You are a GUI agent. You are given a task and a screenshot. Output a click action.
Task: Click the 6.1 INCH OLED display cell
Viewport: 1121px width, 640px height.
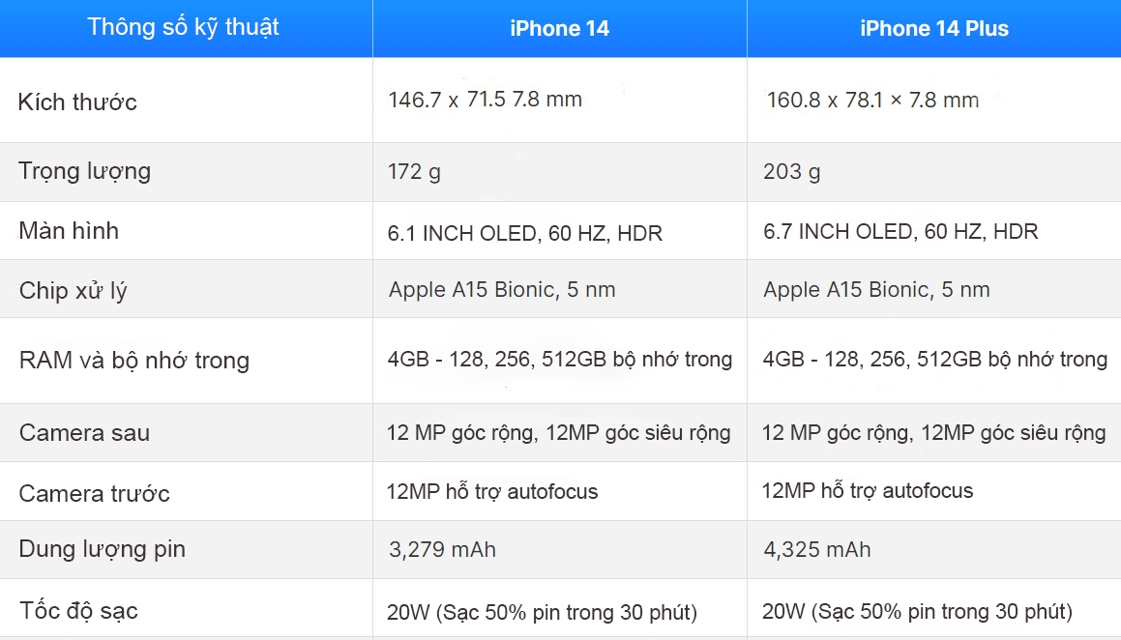(524, 232)
